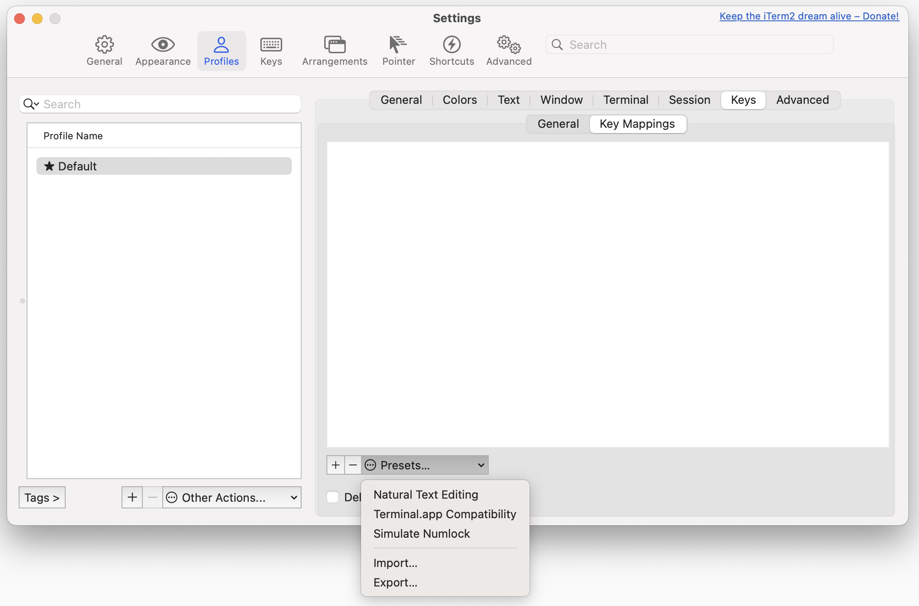The image size is (919, 606).
Task: Remove profile with minus button
Action: [153, 497]
